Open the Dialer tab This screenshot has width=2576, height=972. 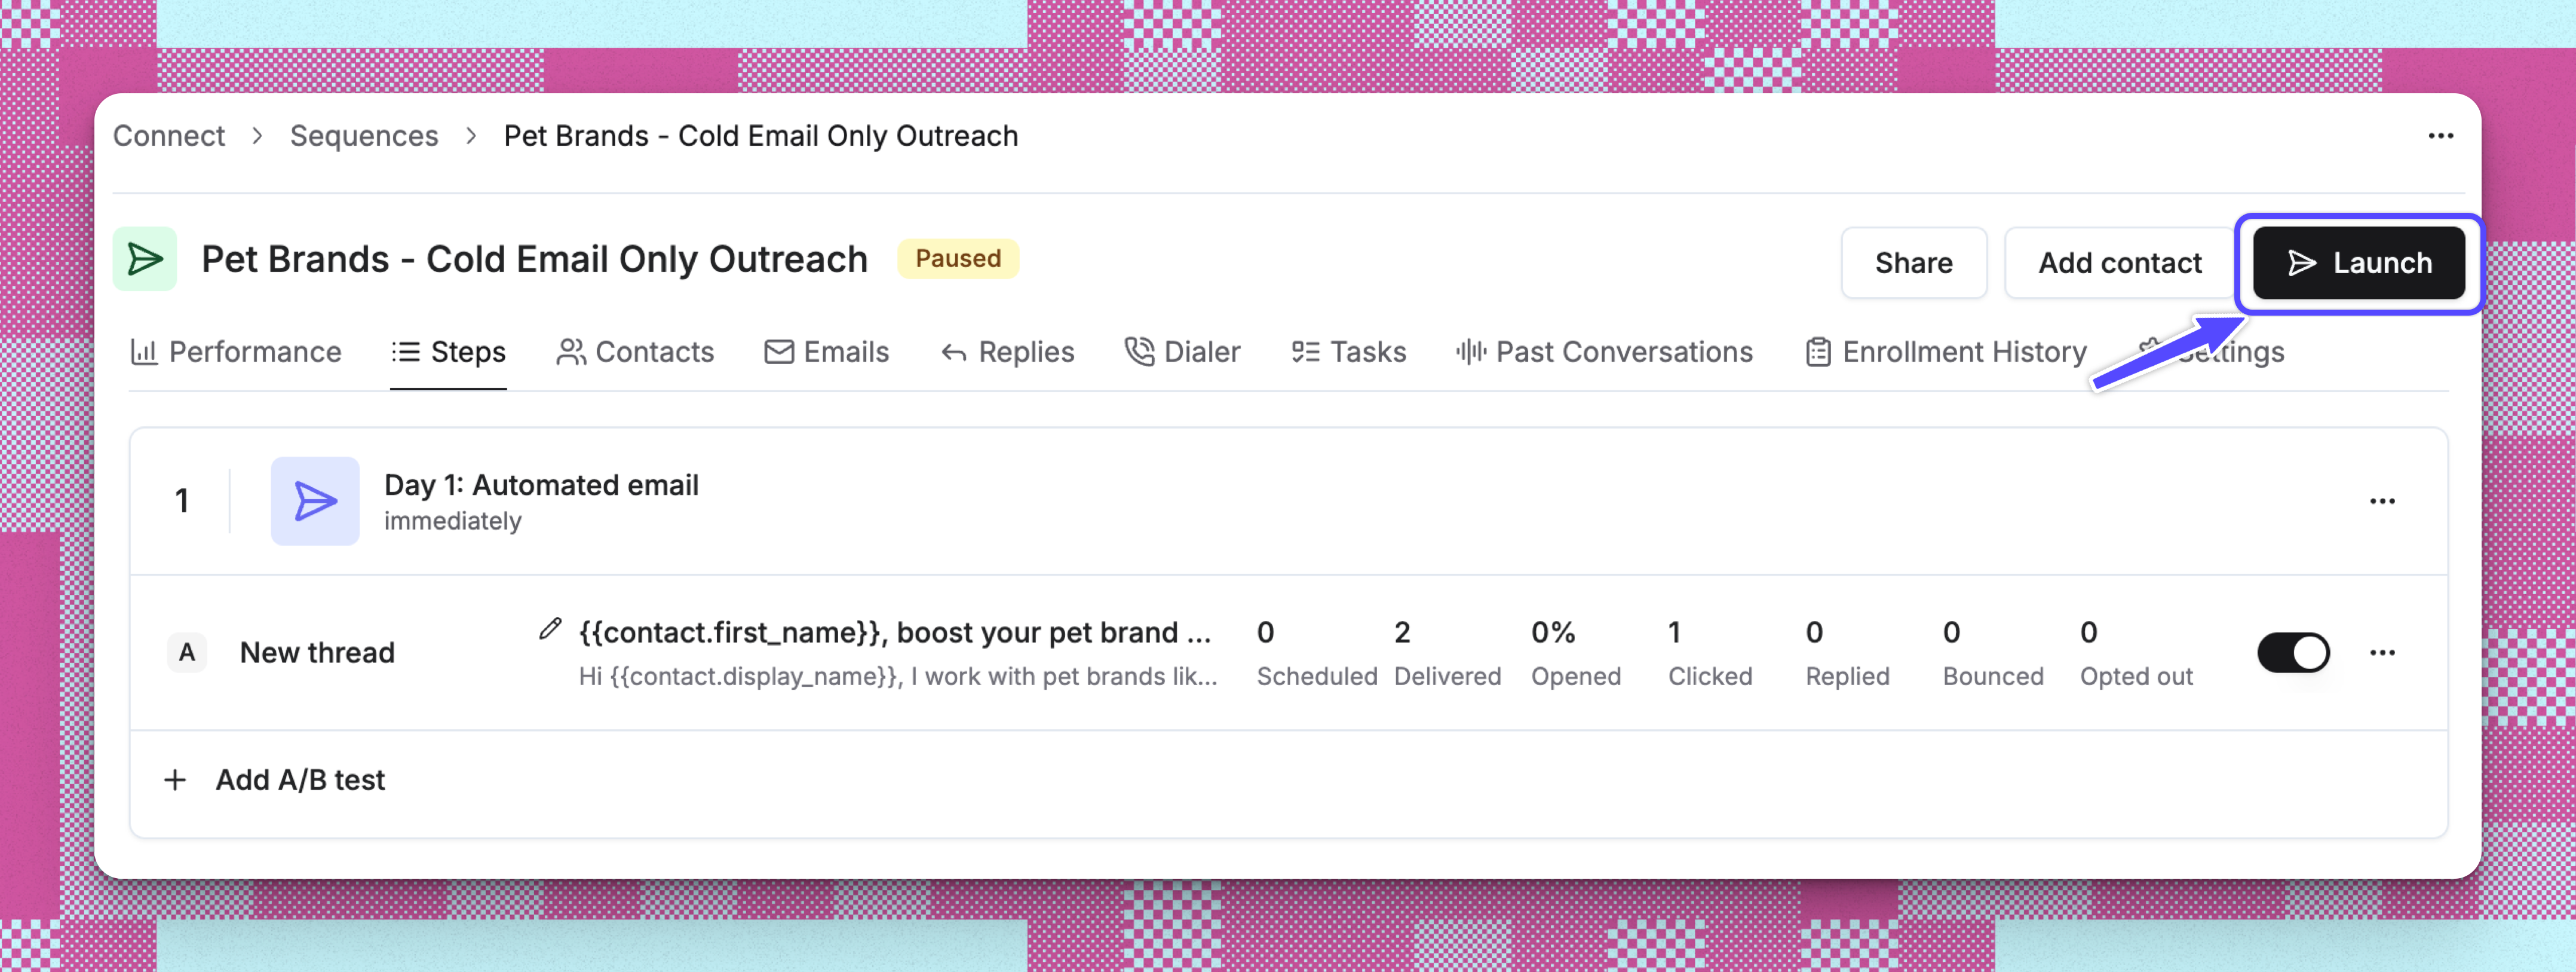pyautogui.click(x=1183, y=352)
